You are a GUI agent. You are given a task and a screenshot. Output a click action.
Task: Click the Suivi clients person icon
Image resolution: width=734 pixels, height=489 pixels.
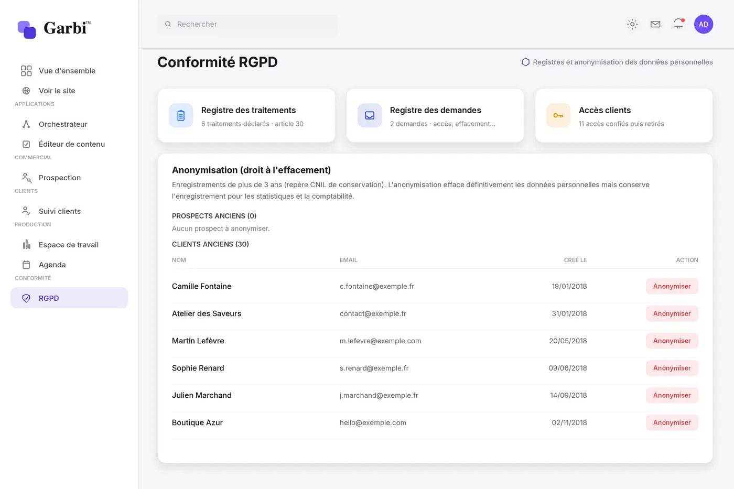[x=26, y=211]
